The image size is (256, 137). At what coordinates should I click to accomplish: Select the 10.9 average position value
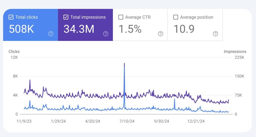184,29
